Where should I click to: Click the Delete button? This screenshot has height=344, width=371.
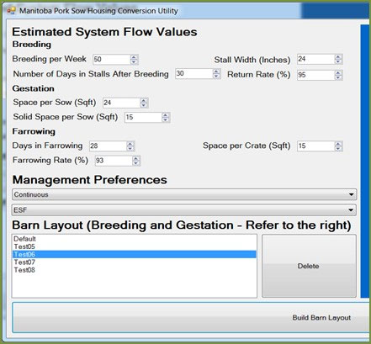[x=309, y=266]
